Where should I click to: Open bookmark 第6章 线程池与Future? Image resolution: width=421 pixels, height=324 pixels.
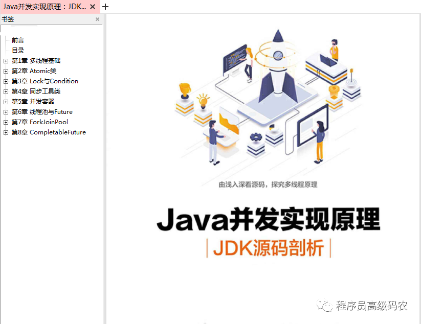click(x=42, y=112)
